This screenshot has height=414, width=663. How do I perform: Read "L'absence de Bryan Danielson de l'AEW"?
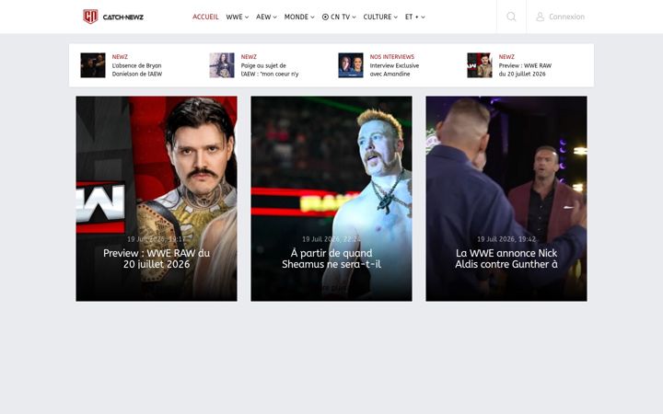point(137,70)
